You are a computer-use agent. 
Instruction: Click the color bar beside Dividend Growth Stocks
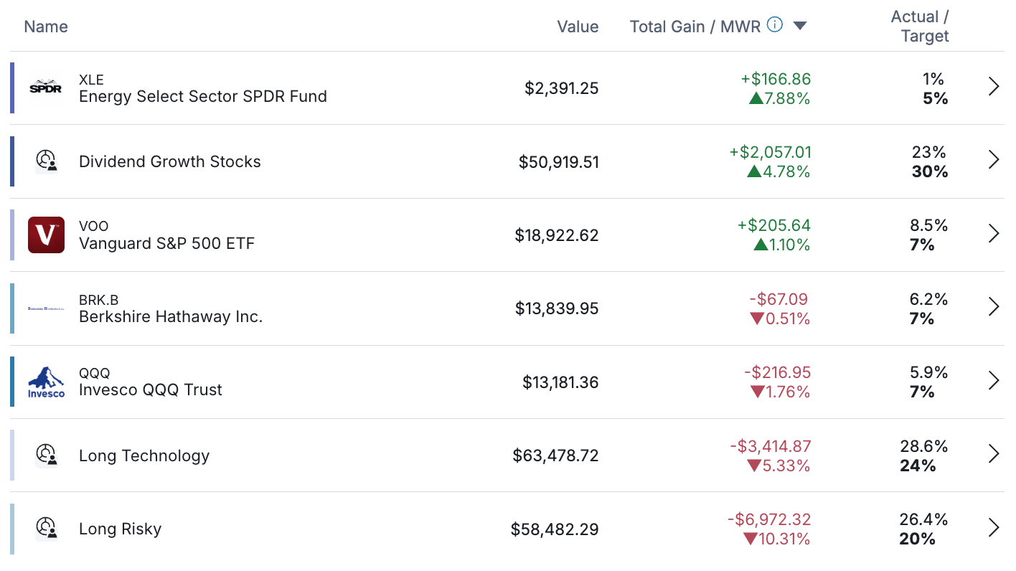coord(12,161)
